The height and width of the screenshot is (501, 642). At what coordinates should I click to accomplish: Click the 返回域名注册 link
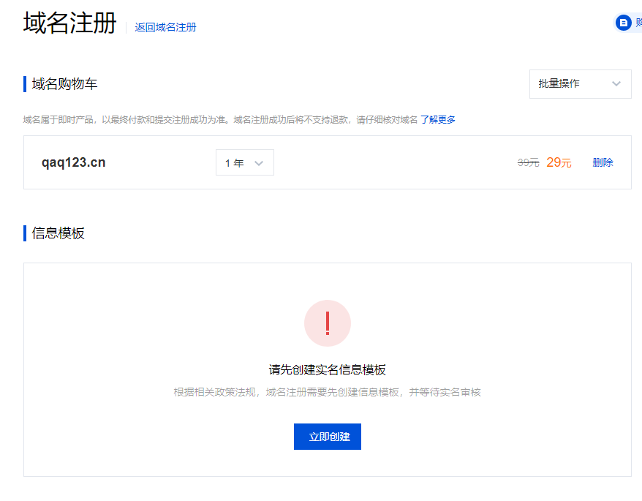click(x=165, y=27)
